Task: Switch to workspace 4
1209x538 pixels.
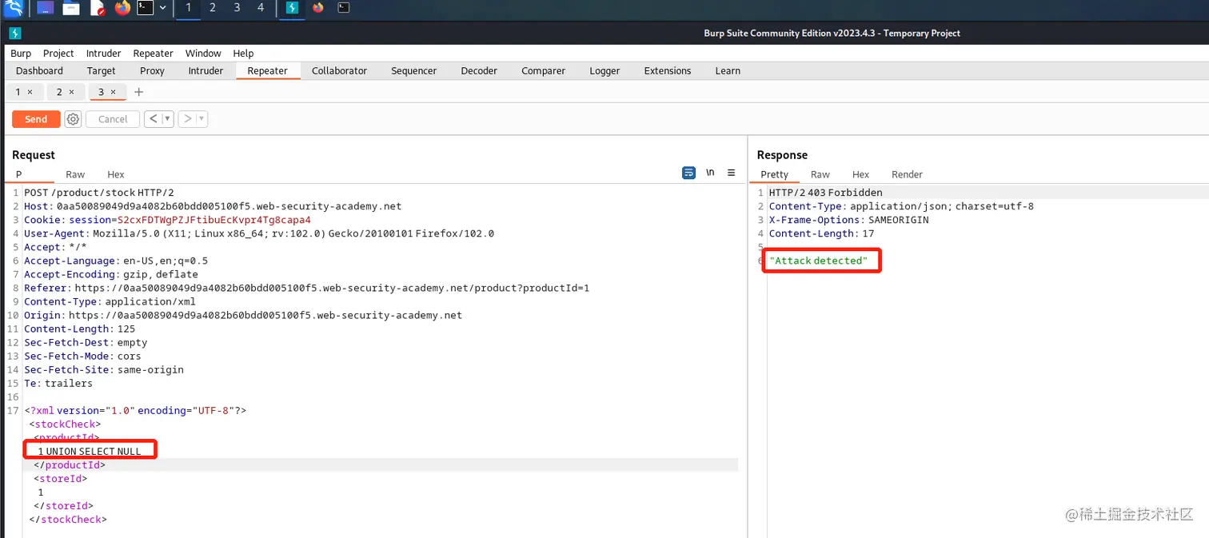Action: (261, 8)
